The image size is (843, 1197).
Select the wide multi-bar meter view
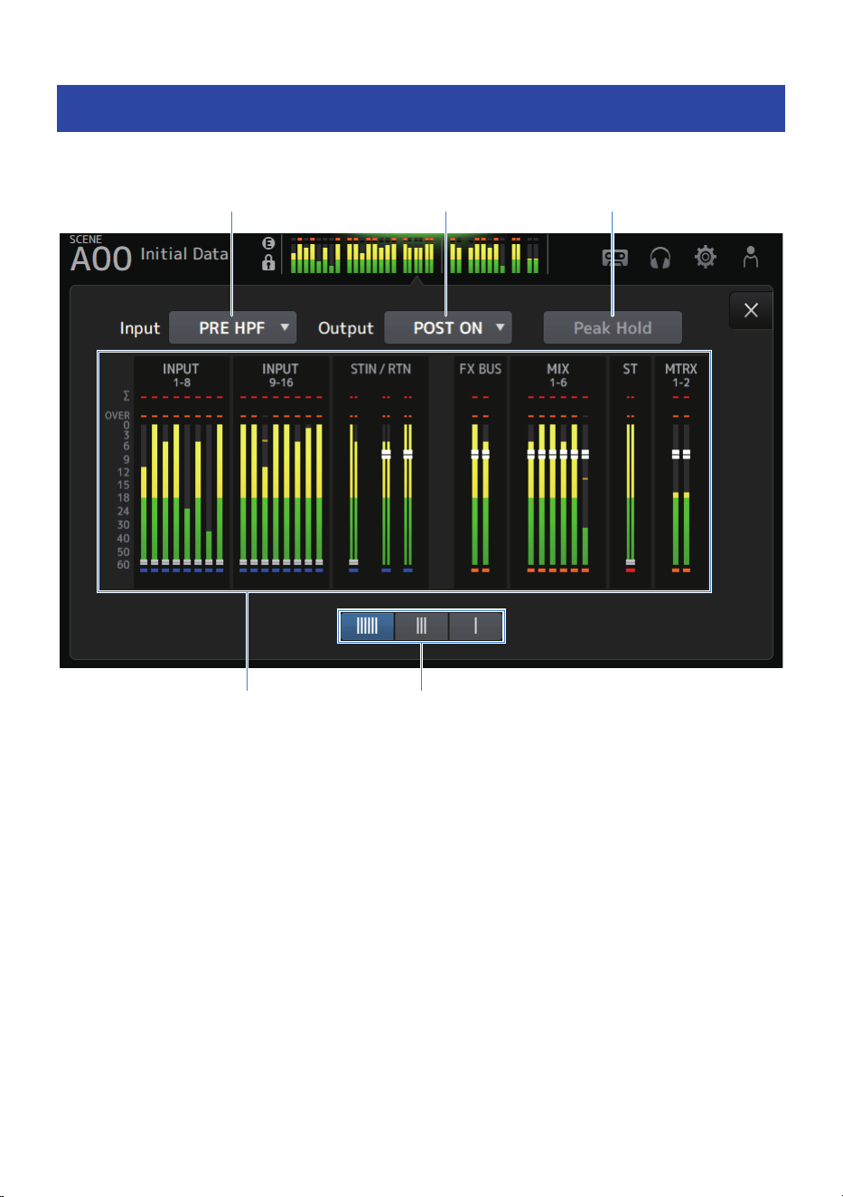click(367, 626)
